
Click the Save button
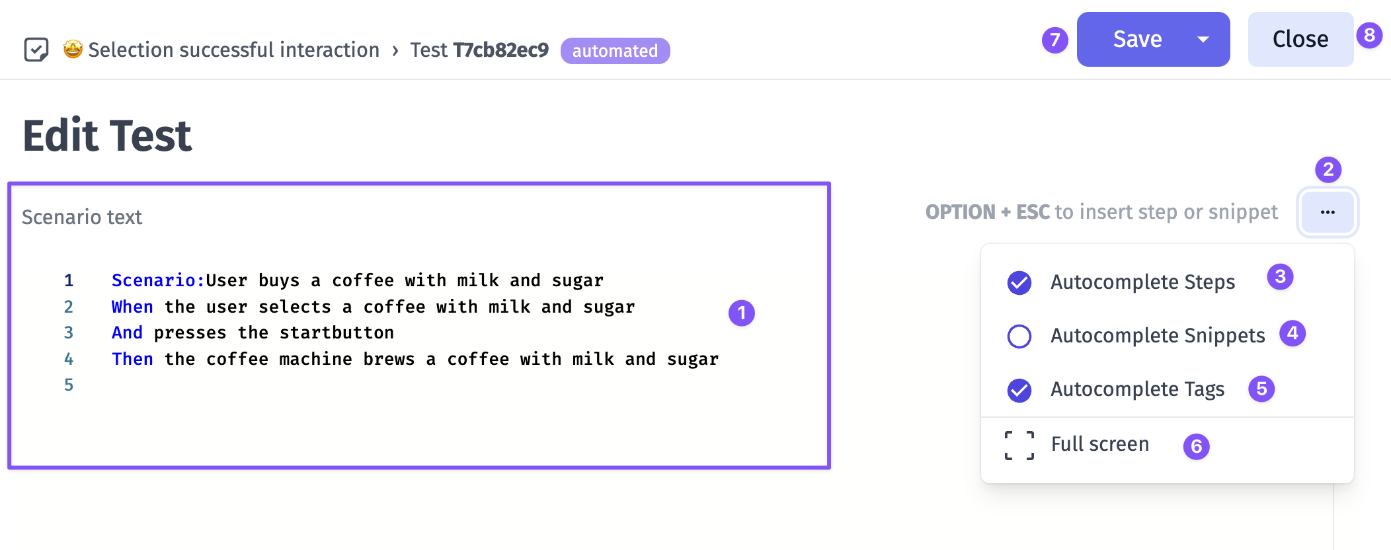point(1137,39)
